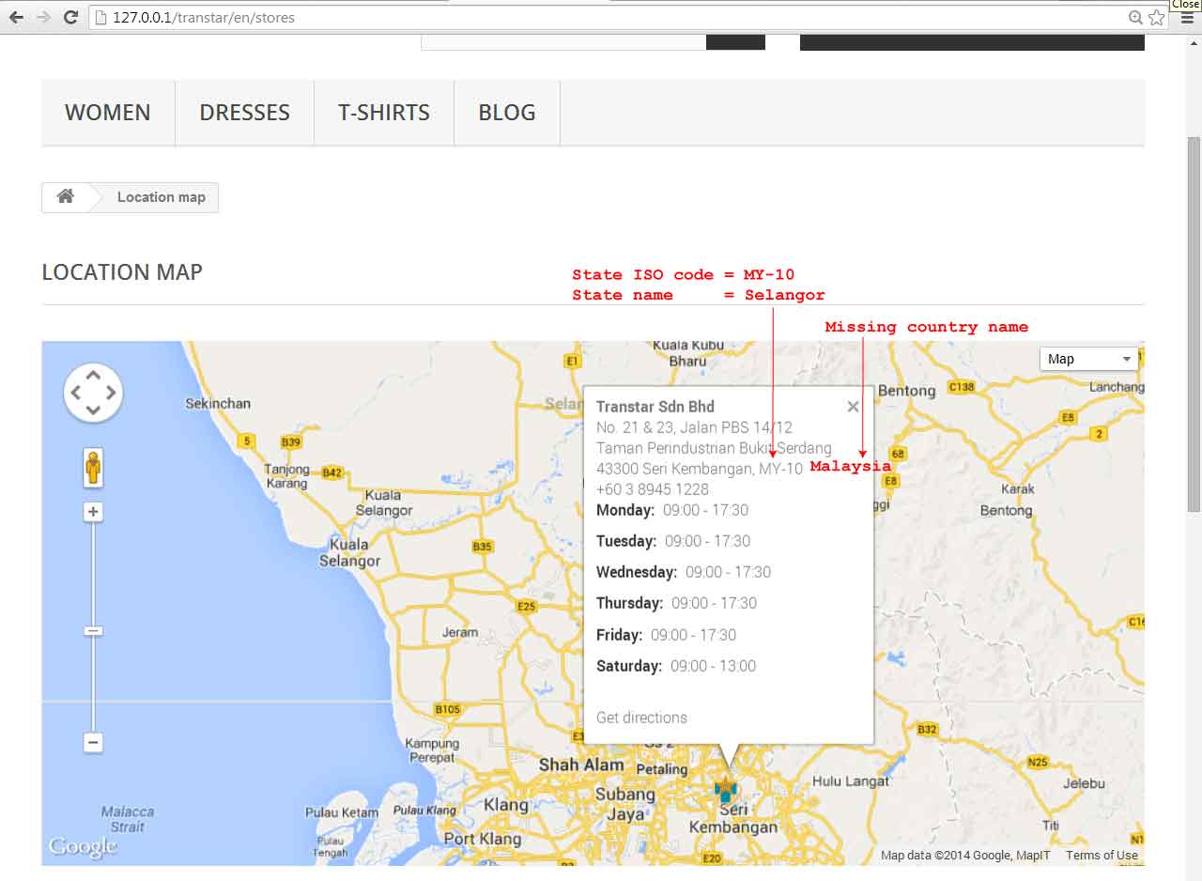Pan the map down with the arrow control
Viewport: 1202px width, 881px height.
[x=93, y=410]
